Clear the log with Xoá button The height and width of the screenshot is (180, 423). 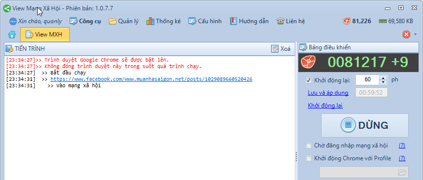click(281, 49)
